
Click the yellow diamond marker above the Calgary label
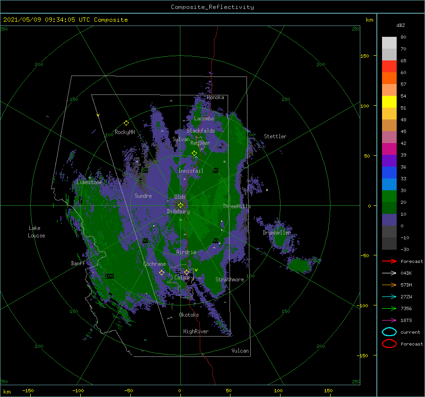[x=187, y=272]
